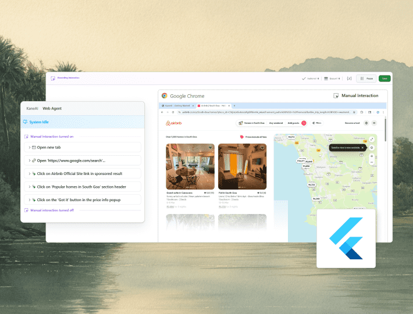Screen dimensions: 413x314
Task: Expand the Popular homes in South Goa step
Action: tap(83, 187)
